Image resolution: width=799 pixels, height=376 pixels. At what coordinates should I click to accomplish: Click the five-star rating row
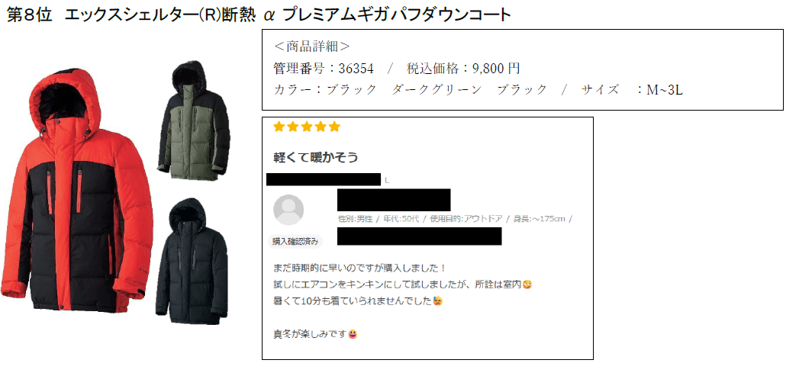tap(307, 127)
